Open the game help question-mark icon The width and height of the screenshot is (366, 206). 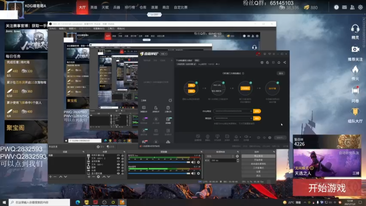point(336,7)
